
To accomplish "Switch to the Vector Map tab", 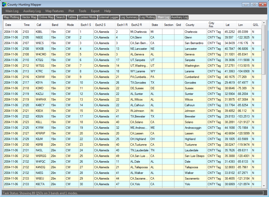I will pos(29,17).
